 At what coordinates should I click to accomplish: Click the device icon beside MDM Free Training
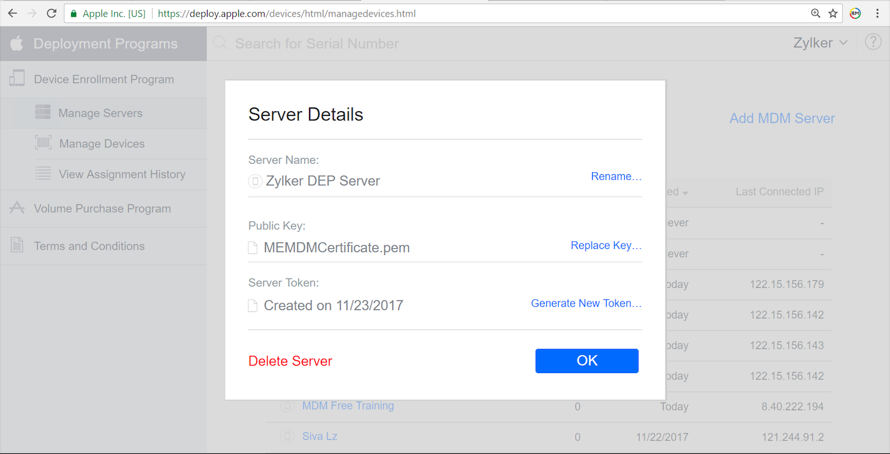point(287,406)
